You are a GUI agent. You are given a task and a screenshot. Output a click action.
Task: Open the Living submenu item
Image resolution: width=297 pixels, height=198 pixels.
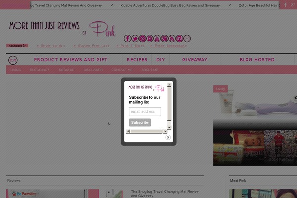pos(16,70)
